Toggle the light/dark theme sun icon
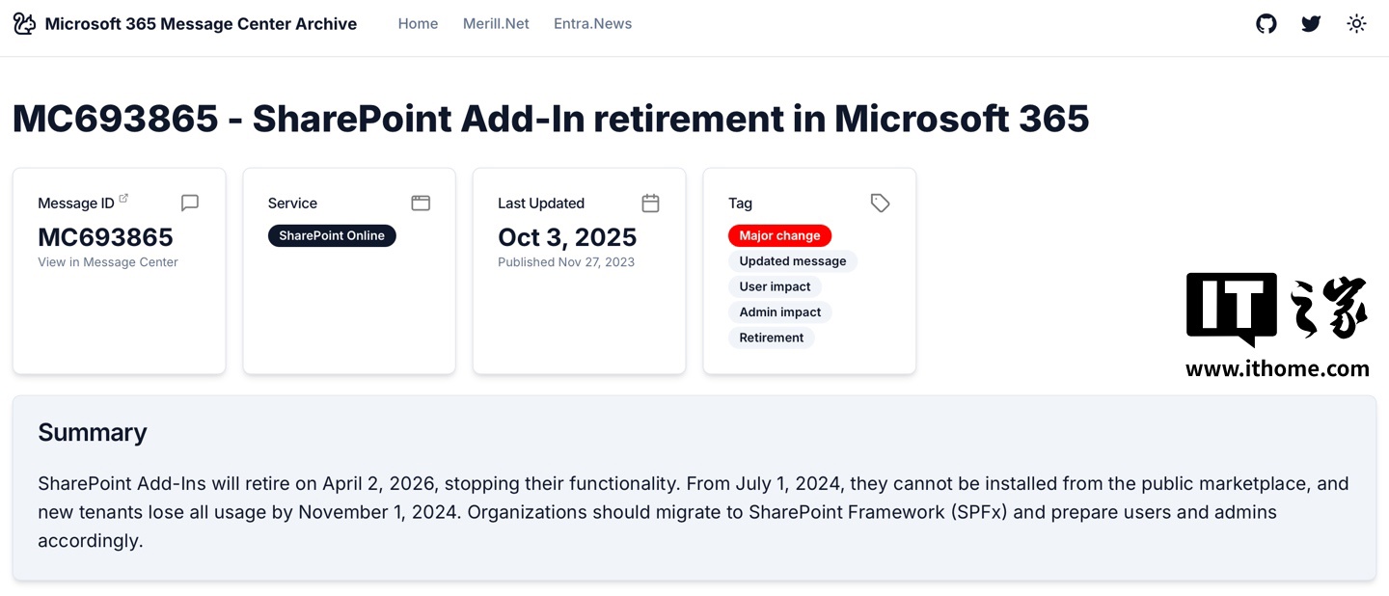Screen dimensions: 1389x596 coord(1356,24)
